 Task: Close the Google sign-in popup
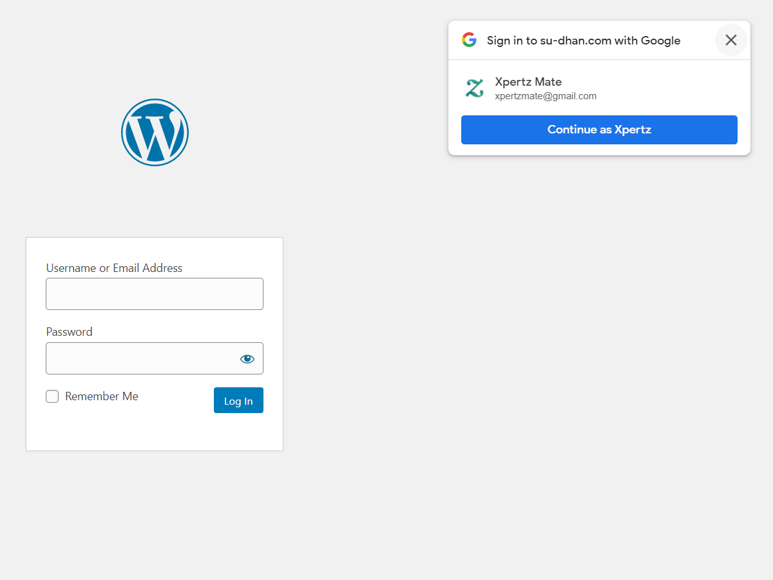pyautogui.click(x=730, y=40)
